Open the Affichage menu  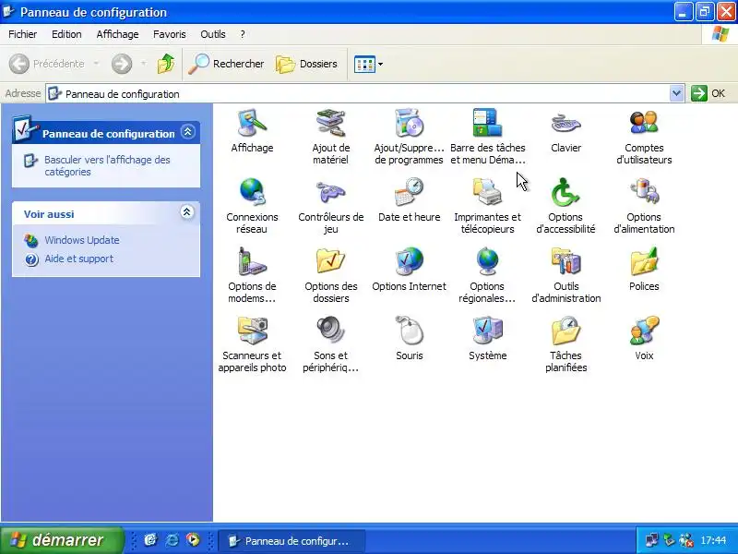pos(117,34)
